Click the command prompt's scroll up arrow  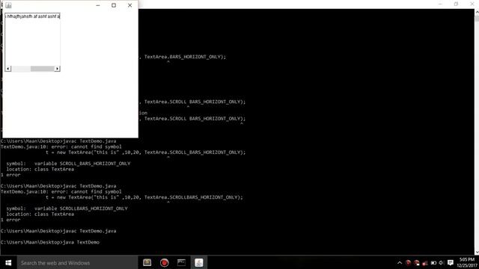[x=477, y=12]
